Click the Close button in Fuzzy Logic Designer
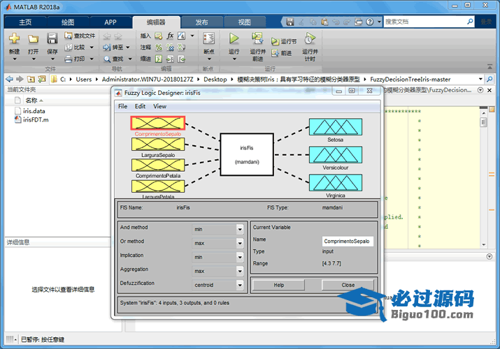500x349 pixels. pos(348,285)
